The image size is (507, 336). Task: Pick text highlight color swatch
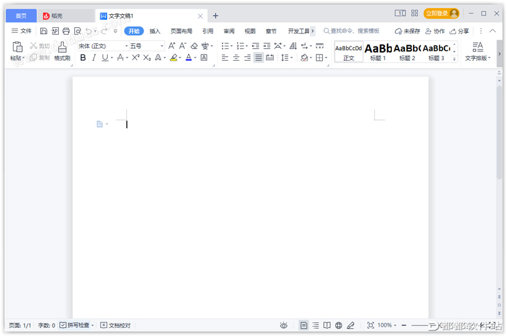tap(174, 58)
